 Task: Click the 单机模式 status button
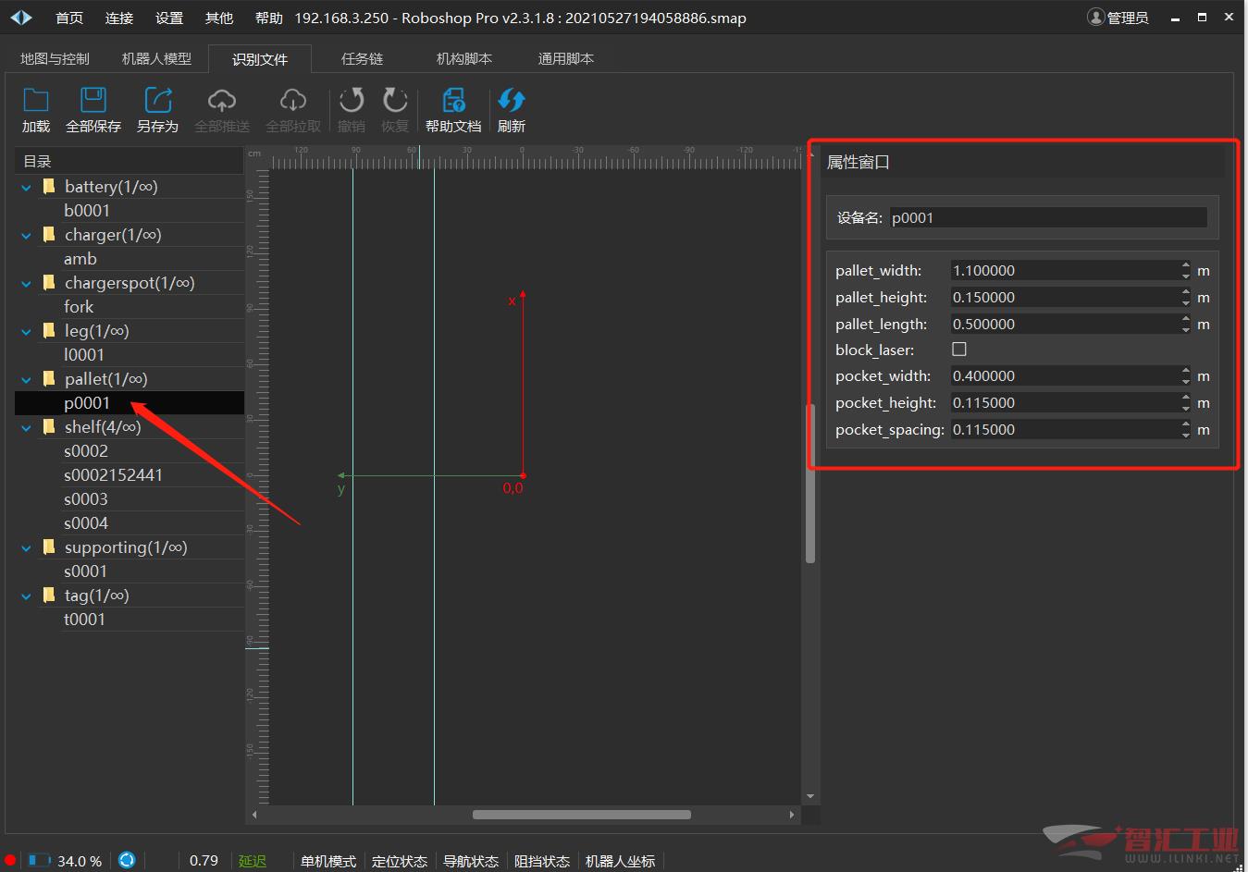tap(328, 861)
